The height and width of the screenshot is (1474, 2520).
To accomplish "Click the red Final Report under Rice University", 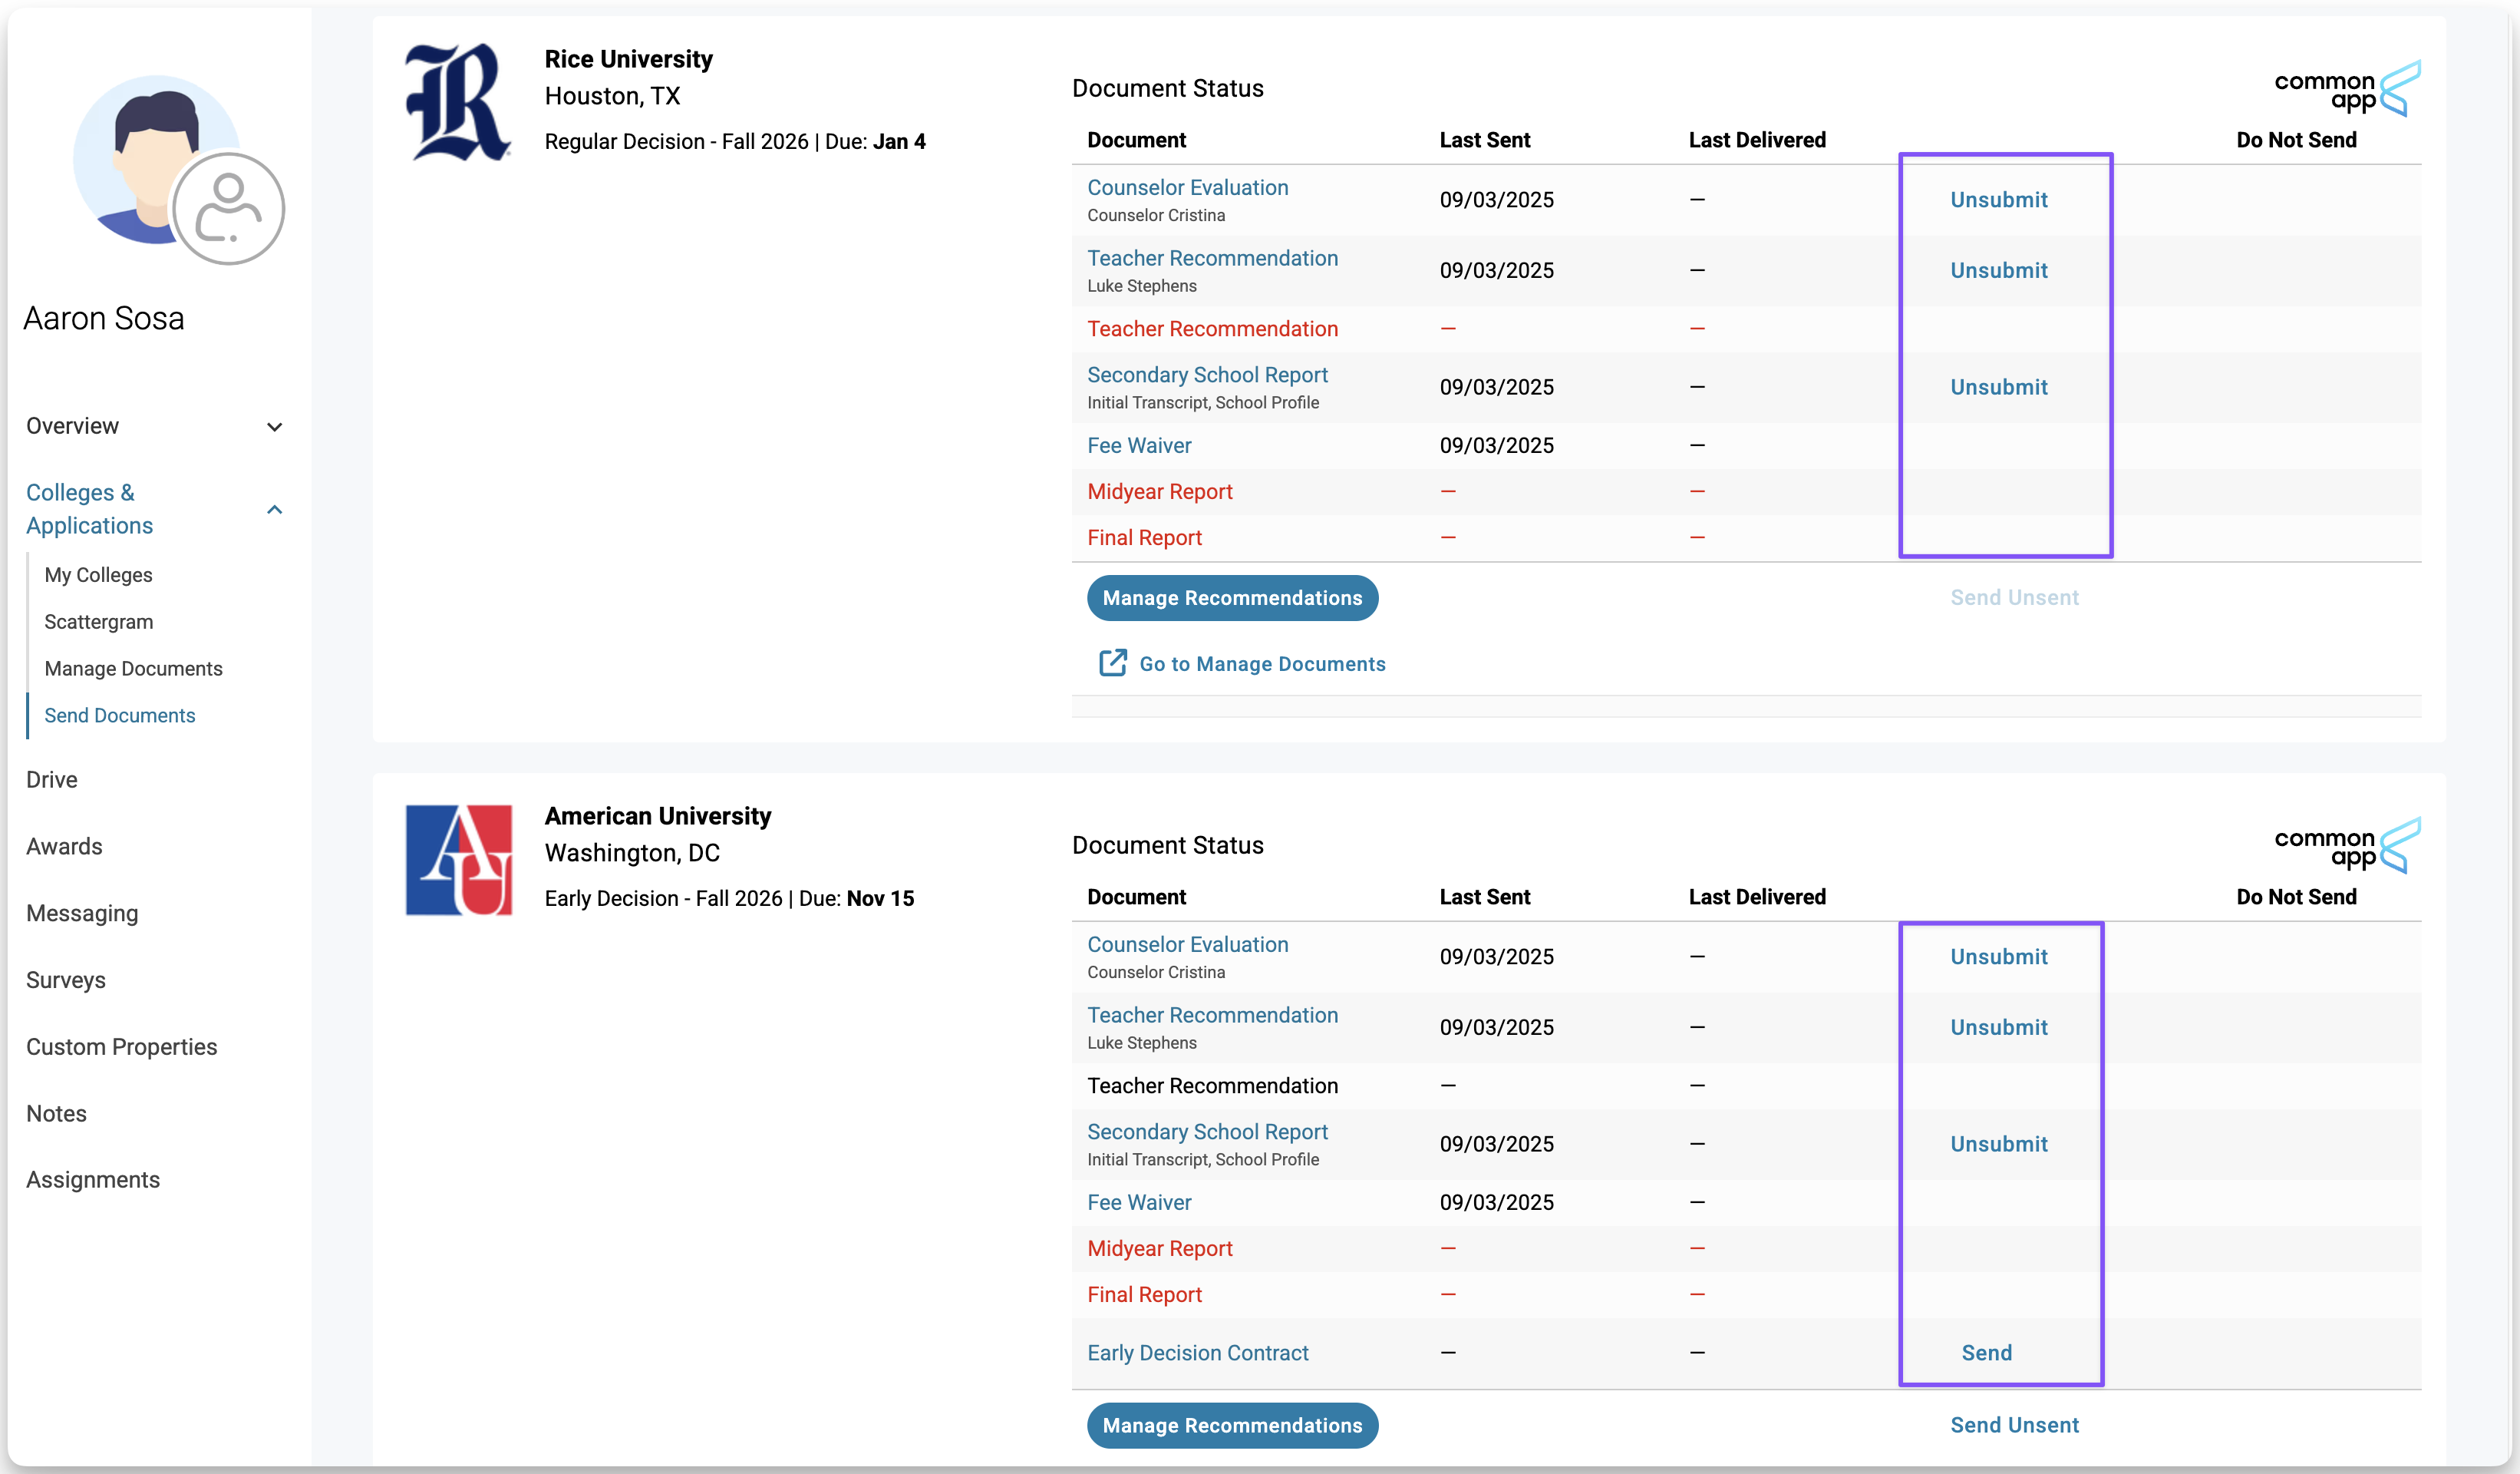I will [1144, 537].
